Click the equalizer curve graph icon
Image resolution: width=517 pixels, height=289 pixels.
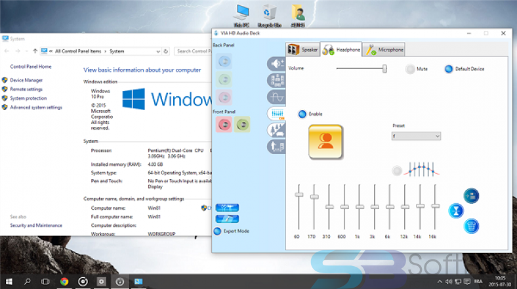[421, 170]
